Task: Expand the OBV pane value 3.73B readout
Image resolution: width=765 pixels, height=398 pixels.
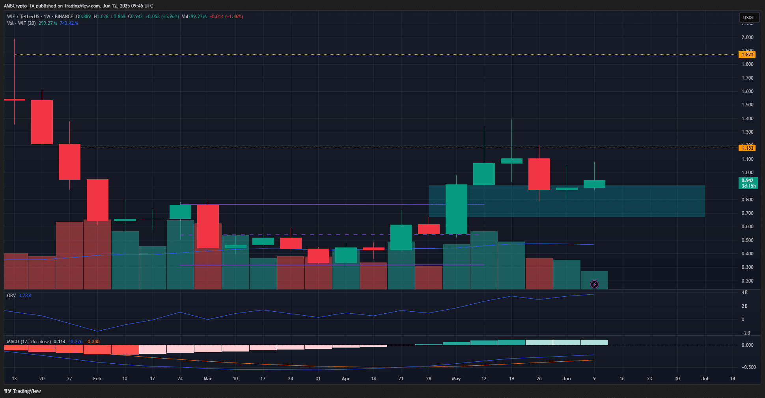Action: 26,295
